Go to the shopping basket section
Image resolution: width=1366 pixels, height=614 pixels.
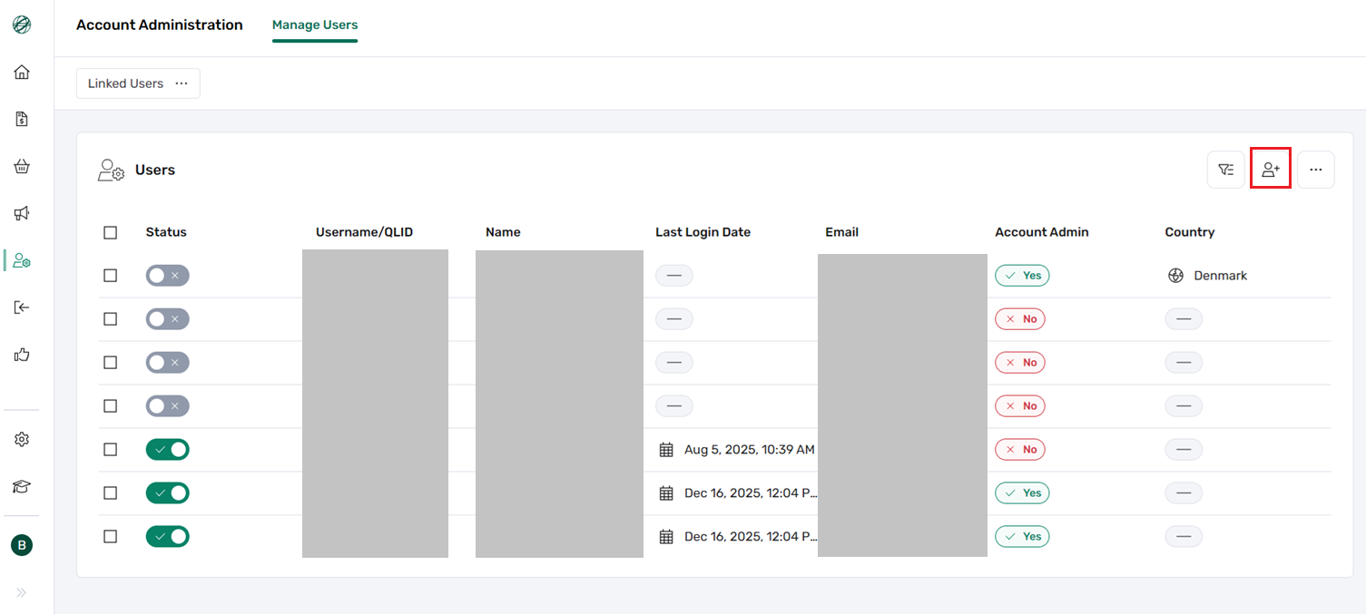(x=22, y=166)
